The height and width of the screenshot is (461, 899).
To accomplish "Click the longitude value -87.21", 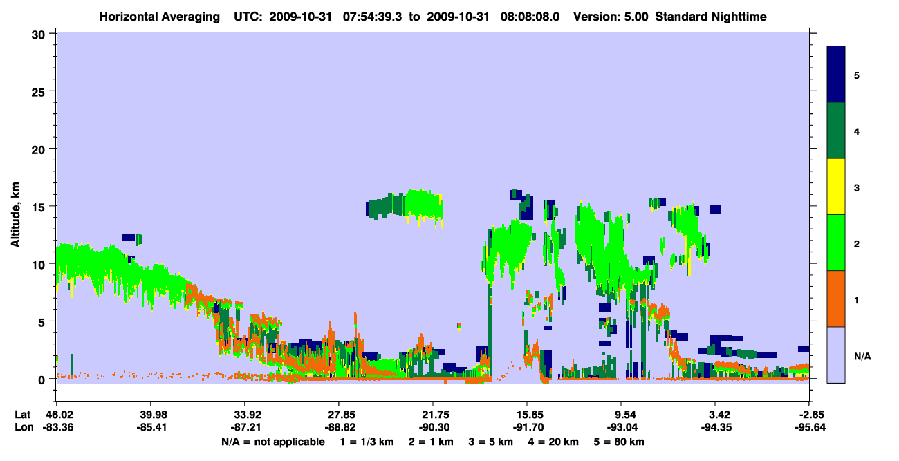I will tap(244, 428).
